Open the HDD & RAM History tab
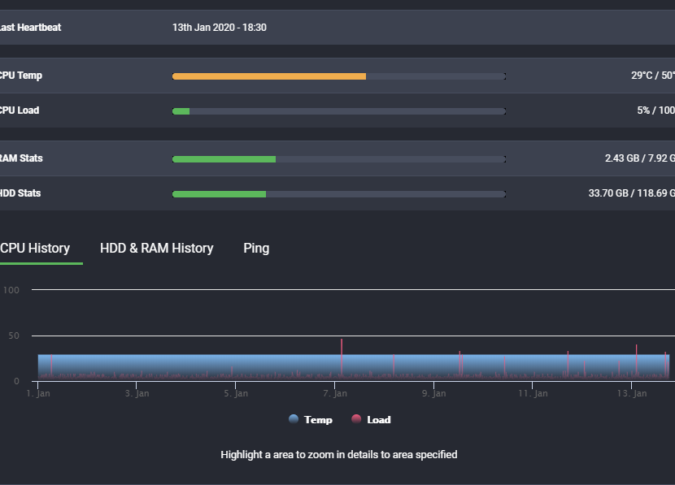 pos(157,248)
